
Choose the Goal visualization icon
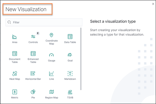tap(70, 55)
